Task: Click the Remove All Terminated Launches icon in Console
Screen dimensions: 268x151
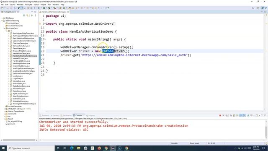Action: (x=227, y=116)
